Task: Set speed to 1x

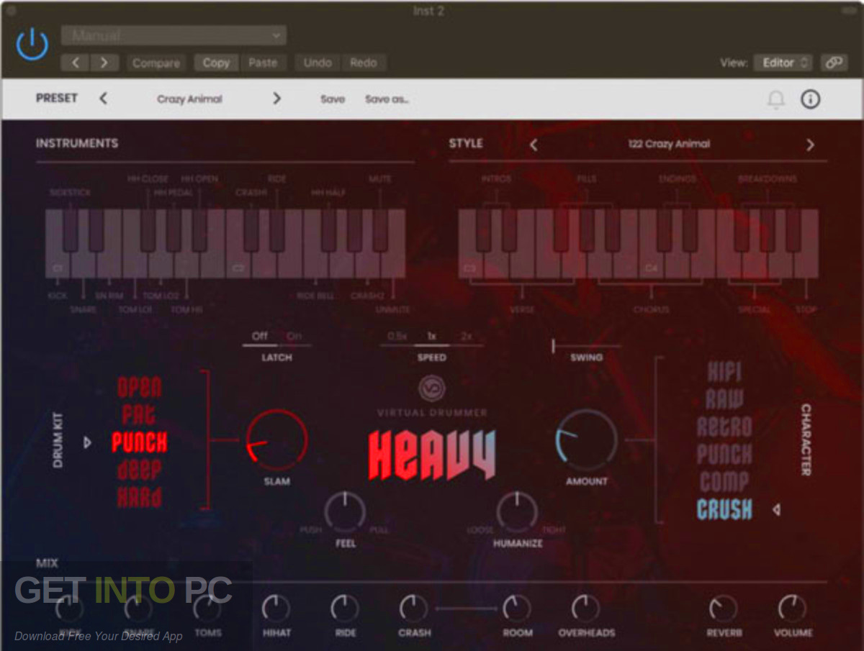Action: [x=431, y=336]
